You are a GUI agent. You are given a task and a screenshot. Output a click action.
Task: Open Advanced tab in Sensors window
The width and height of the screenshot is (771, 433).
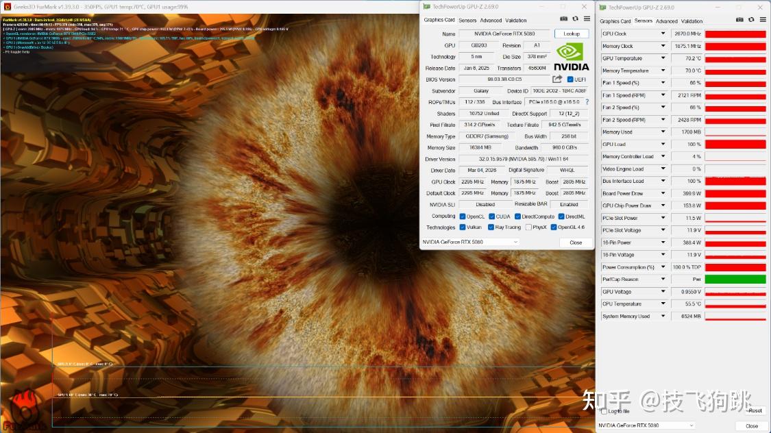[x=667, y=21]
